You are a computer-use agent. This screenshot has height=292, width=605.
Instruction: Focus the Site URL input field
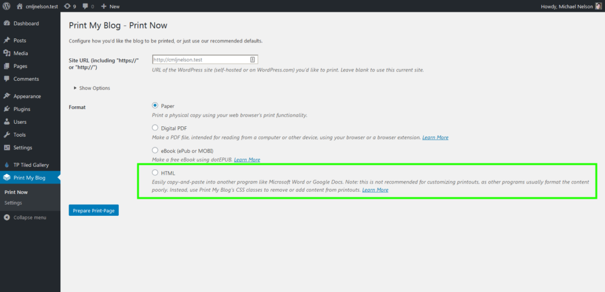[x=205, y=60]
